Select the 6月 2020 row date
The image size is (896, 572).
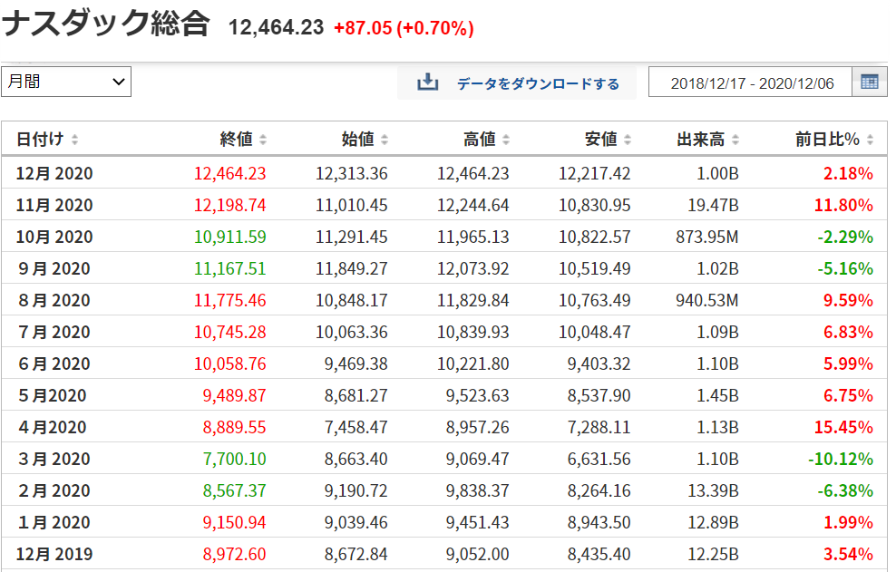click(54, 364)
